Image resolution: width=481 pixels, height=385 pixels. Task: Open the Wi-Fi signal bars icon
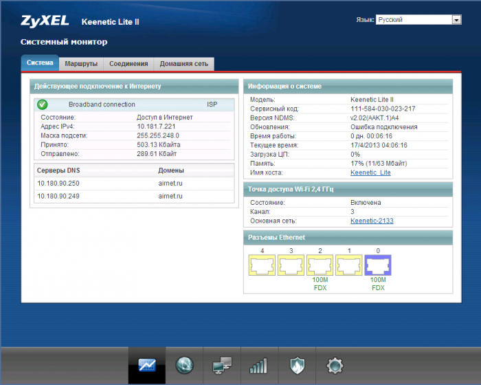pos(258,365)
